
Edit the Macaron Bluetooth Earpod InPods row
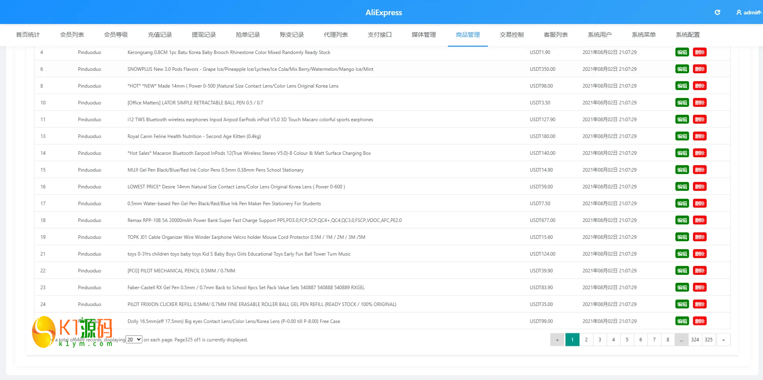coord(682,153)
